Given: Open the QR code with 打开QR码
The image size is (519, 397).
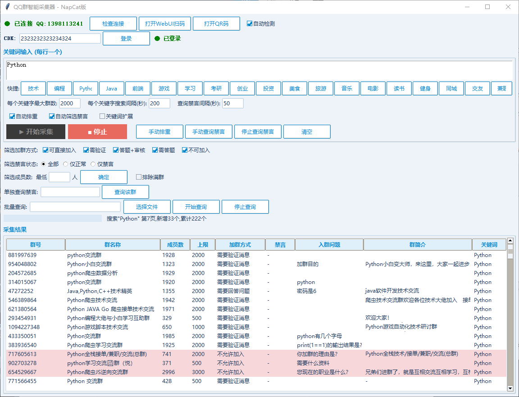Looking at the screenshot, I should pyautogui.click(x=216, y=24).
